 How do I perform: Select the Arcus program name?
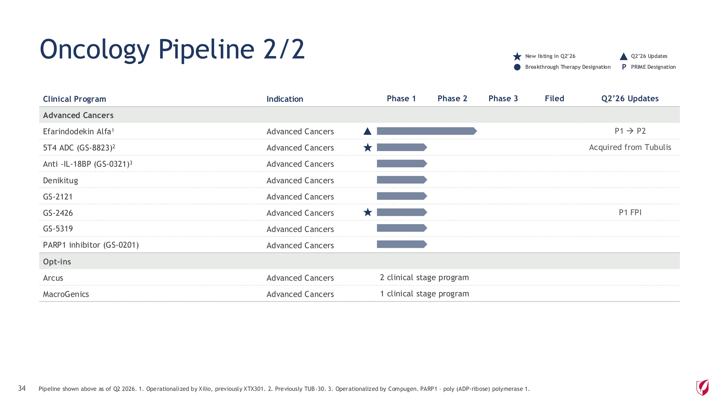[53, 278]
